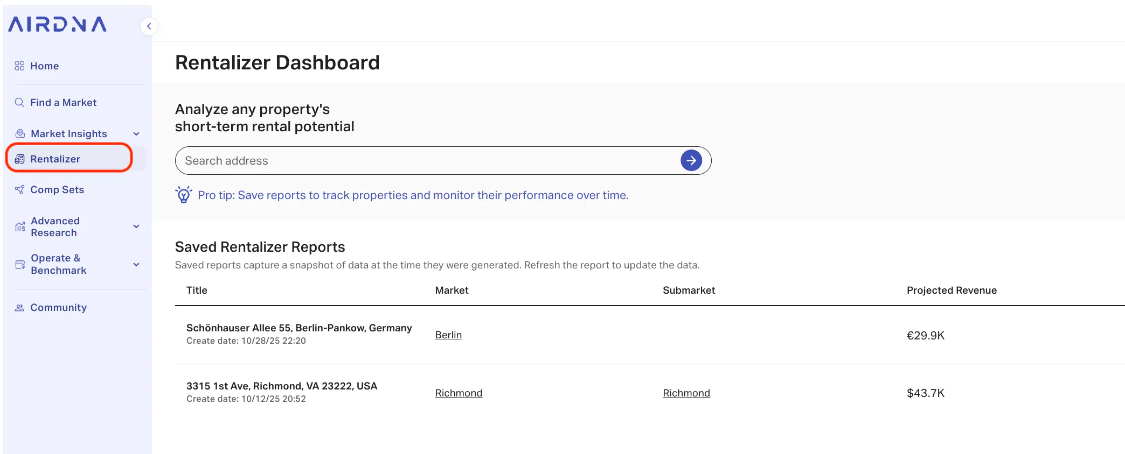Click the €29.9K projected revenue value
Screen dimensions: 1125x454
(x=926, y=335)
